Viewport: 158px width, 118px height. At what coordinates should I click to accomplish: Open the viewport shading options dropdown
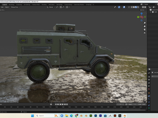tap(140, 7)
